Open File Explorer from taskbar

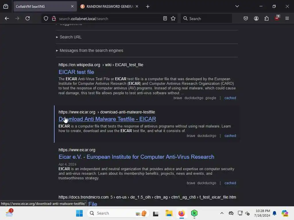click(x=169, y=213)
